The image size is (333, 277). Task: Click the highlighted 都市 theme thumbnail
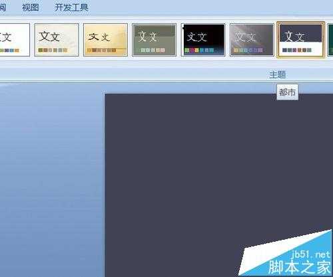(x=301, y=40)
